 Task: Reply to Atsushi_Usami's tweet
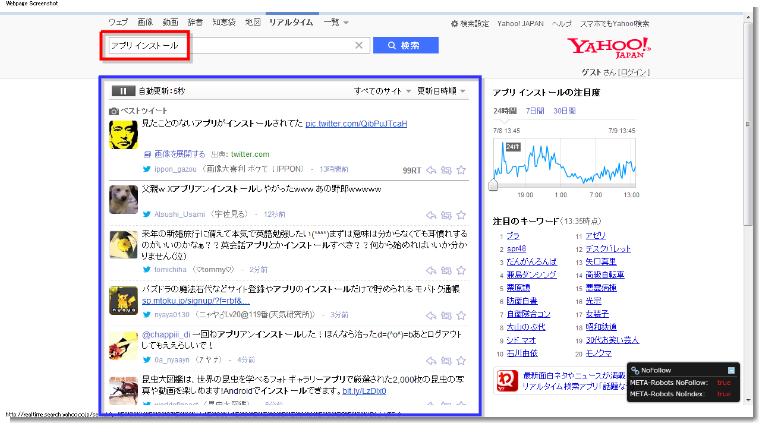(x=432, y=215)
